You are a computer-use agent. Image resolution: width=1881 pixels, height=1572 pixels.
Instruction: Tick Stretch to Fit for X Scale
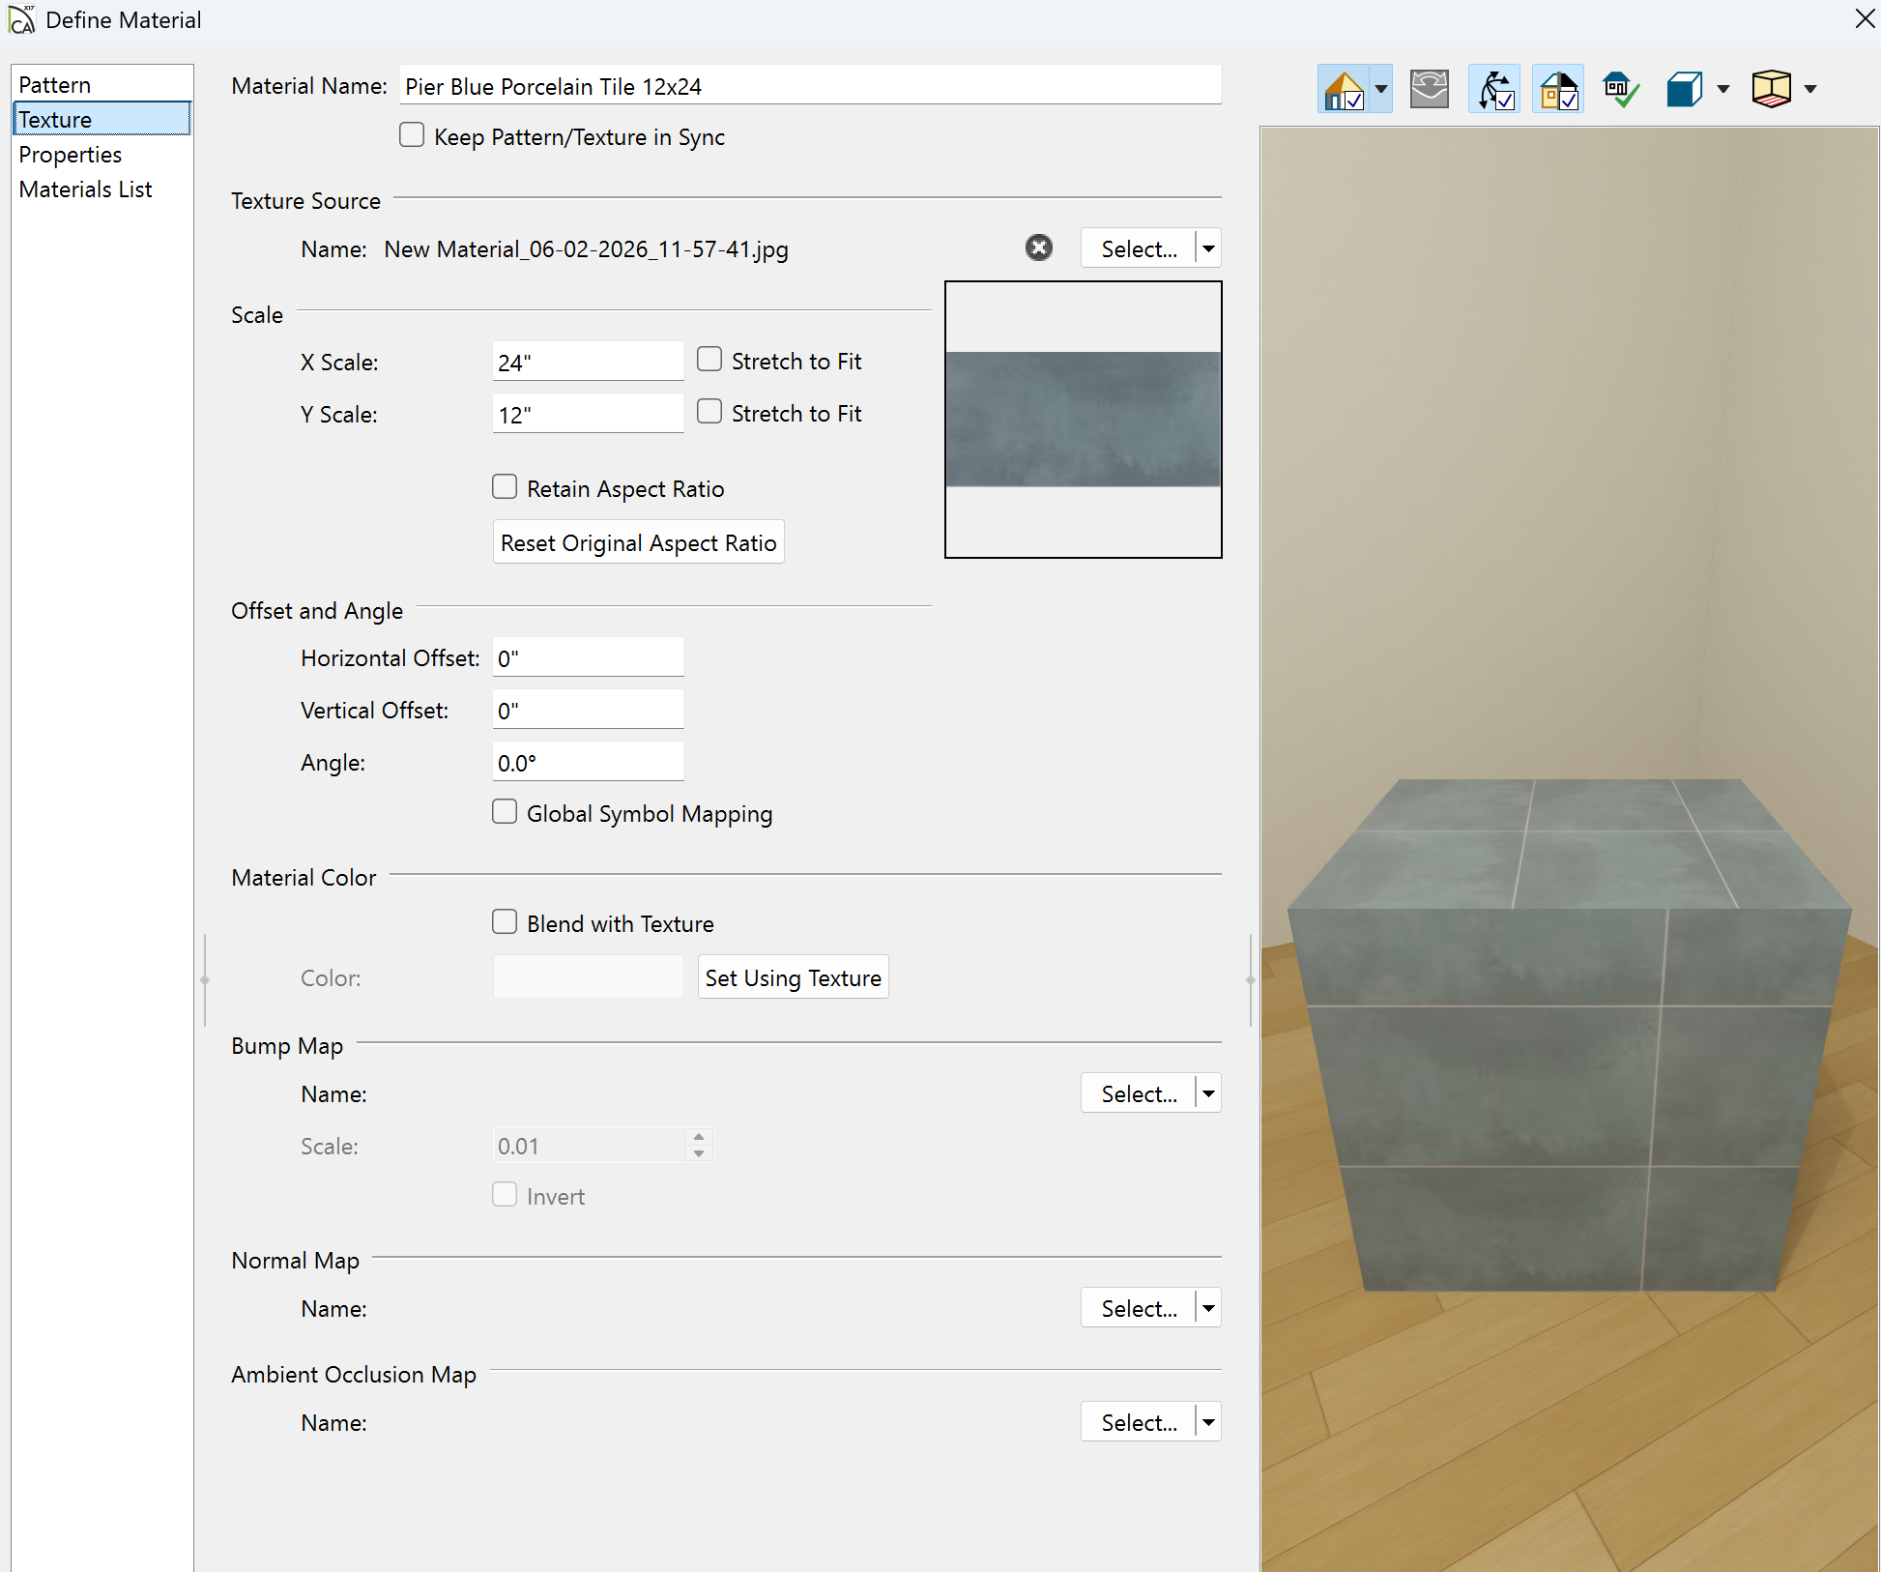point(709,360)
